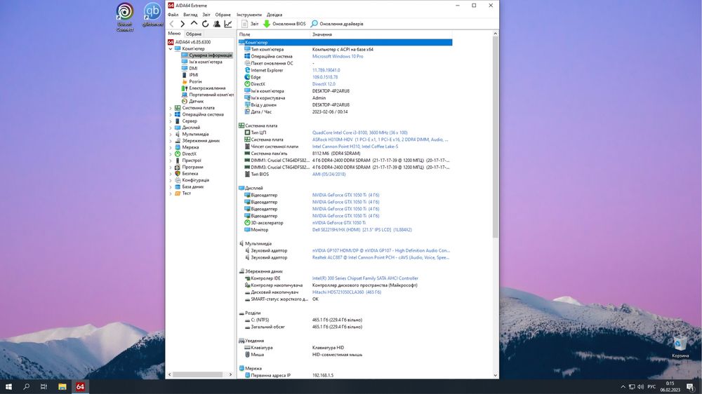The width and height of the screenshot is (702, 394).
Task: Click the Значення column header
Action: point(381,34)
